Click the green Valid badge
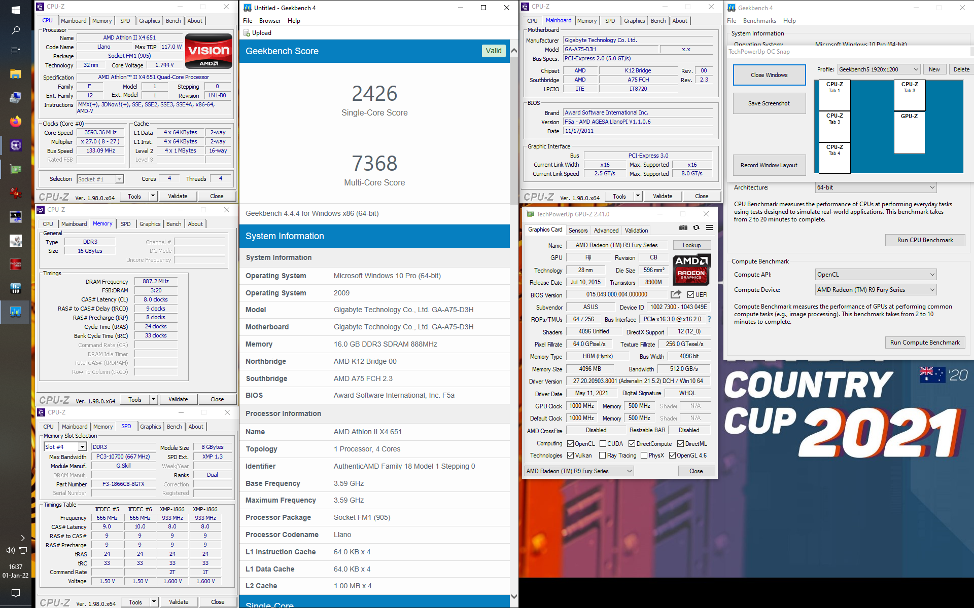 [493, 51]
